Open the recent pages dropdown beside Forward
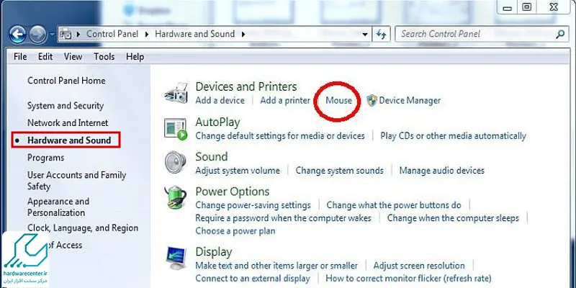 52,35
